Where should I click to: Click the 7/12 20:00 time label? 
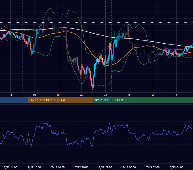[82, 167]
